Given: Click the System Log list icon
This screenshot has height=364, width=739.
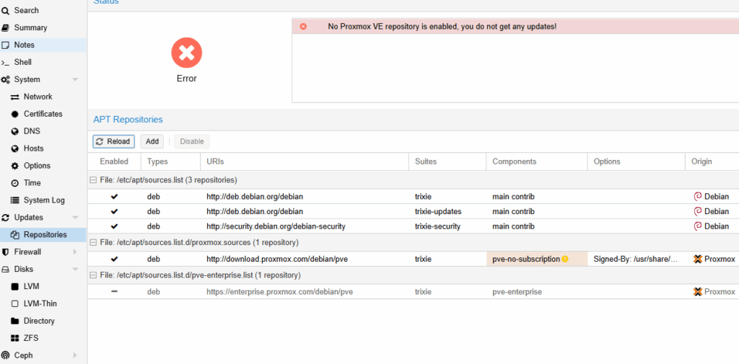Looking at the screenshot, I should point(14,200).
